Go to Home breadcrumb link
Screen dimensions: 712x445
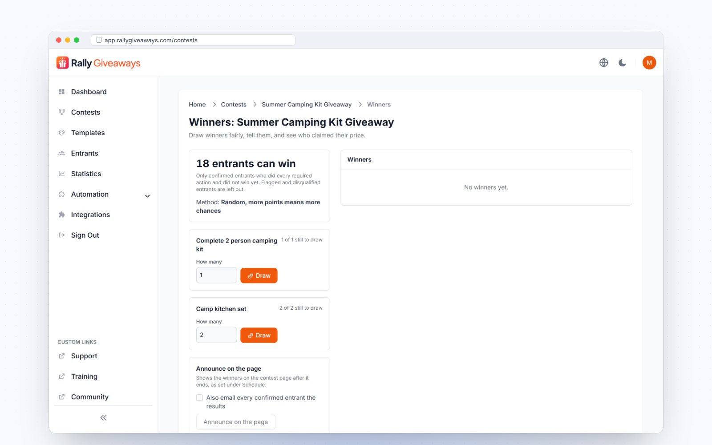point(197,105)
